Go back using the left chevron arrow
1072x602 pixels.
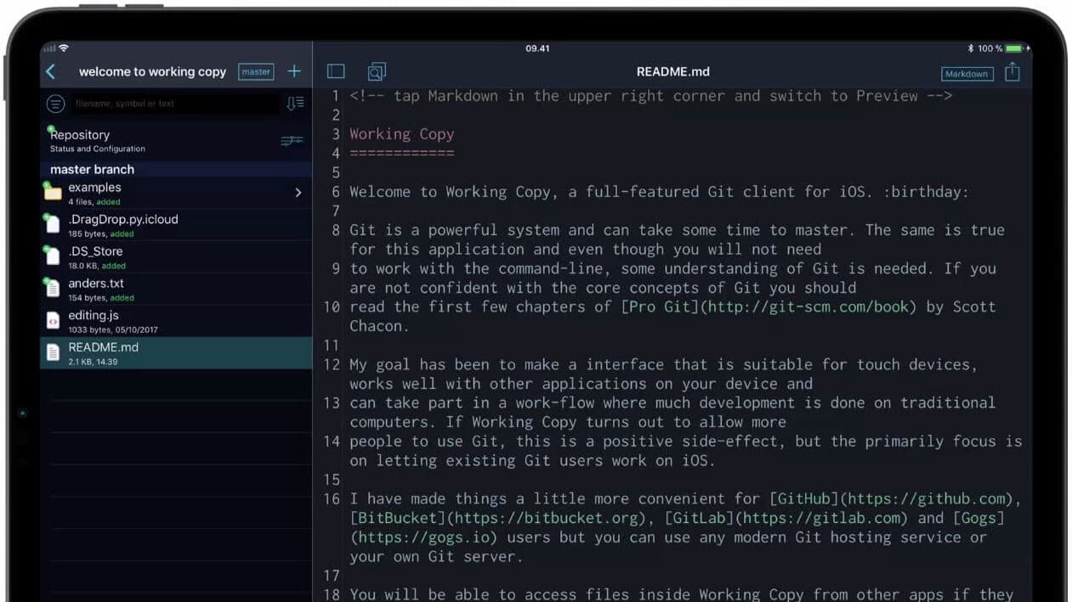coord(51,71)
